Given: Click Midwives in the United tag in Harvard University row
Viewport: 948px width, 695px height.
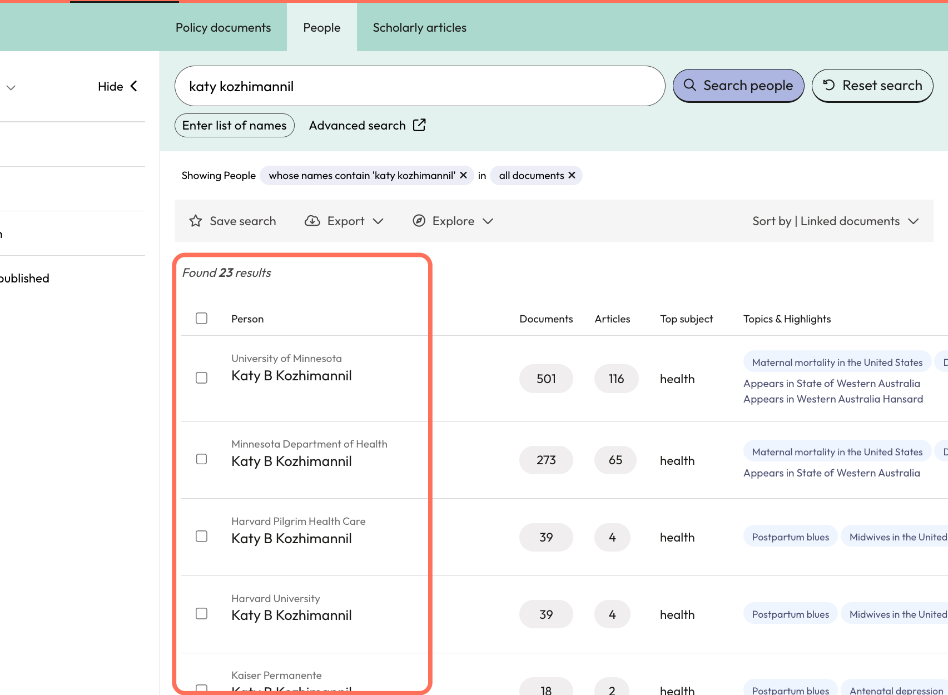Looking at the screenshot, I should point(895,614).
